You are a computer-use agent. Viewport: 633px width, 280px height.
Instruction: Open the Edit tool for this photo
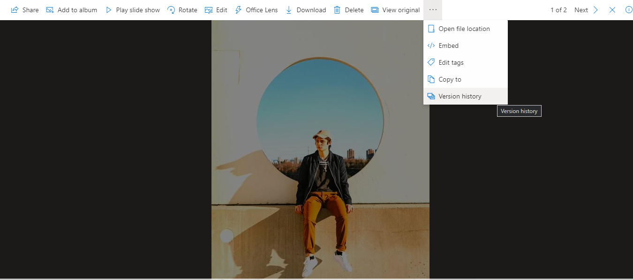pyautogui.click(x=216, y=9)
